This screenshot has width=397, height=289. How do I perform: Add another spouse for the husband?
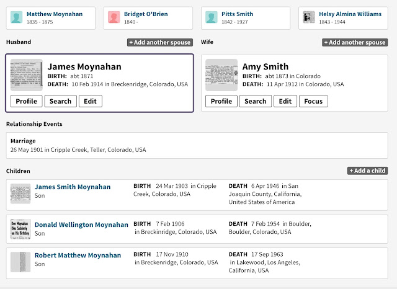[161, 42]
